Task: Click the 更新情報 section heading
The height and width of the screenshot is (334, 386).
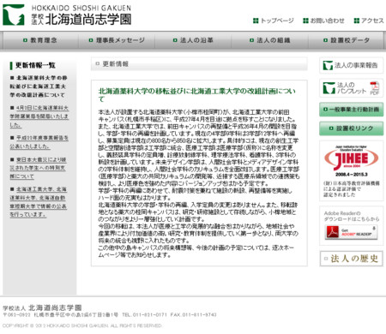Action: point(116,64)
